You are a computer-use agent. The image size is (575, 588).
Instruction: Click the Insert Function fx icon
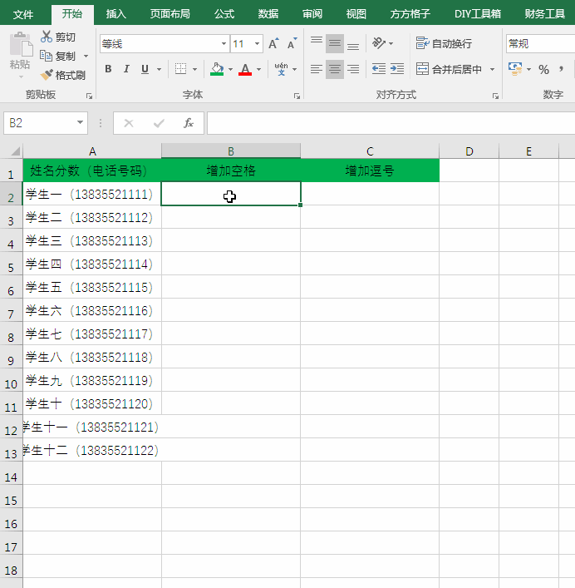point(189,123)
